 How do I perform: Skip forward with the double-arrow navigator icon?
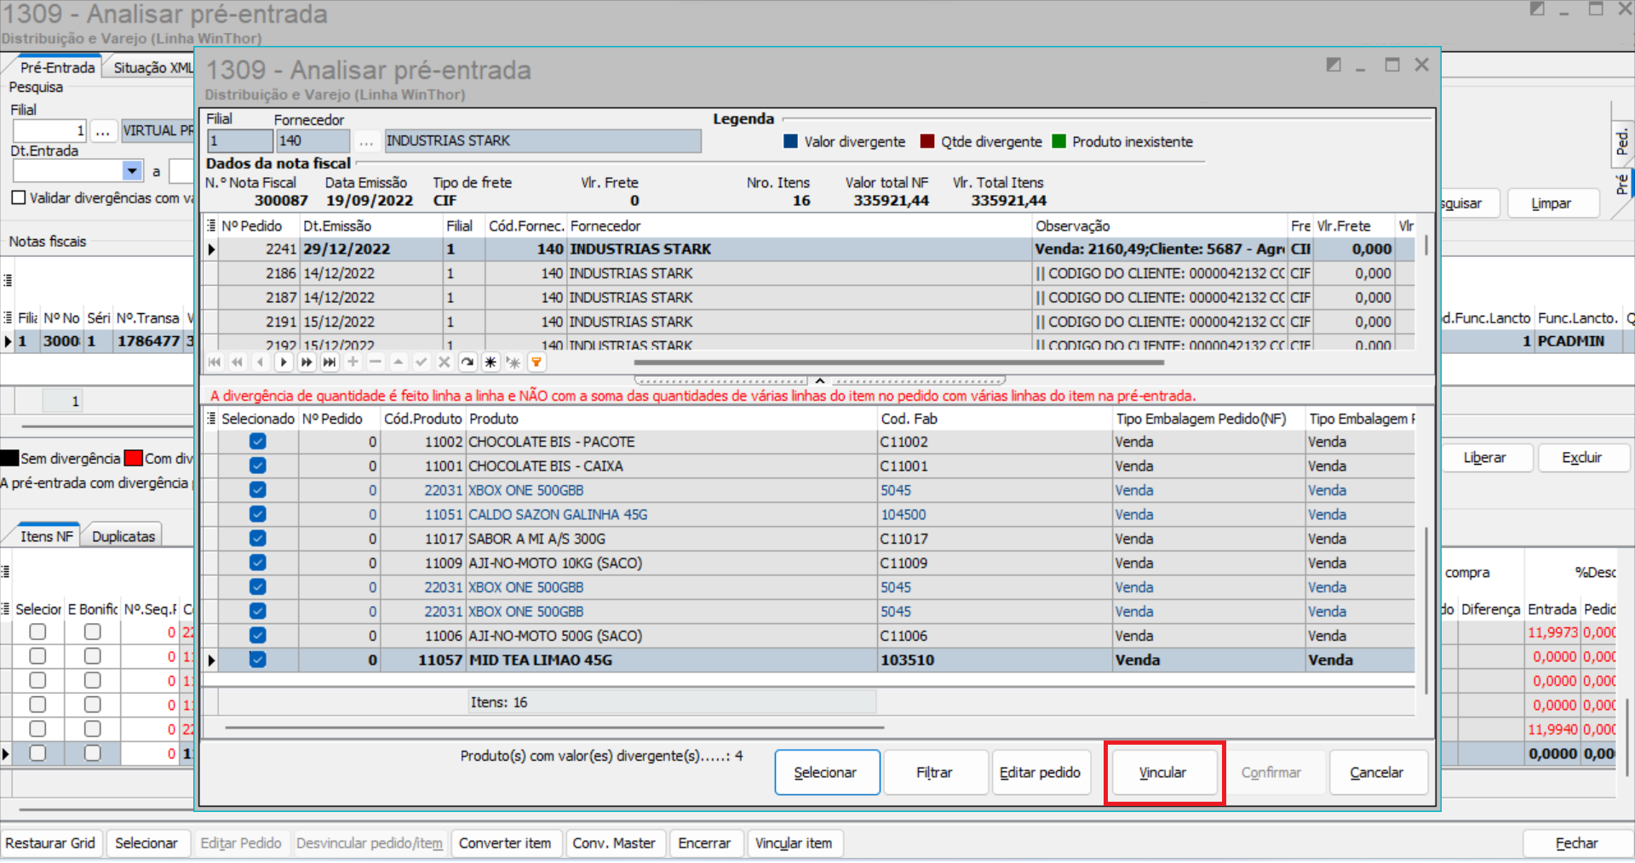tap(307, 363)
